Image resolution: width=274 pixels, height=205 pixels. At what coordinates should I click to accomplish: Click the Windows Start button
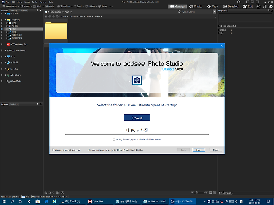tap(4, 202)
